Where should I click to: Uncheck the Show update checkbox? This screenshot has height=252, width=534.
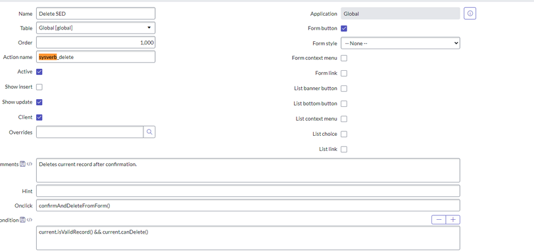tap(39, 102)
